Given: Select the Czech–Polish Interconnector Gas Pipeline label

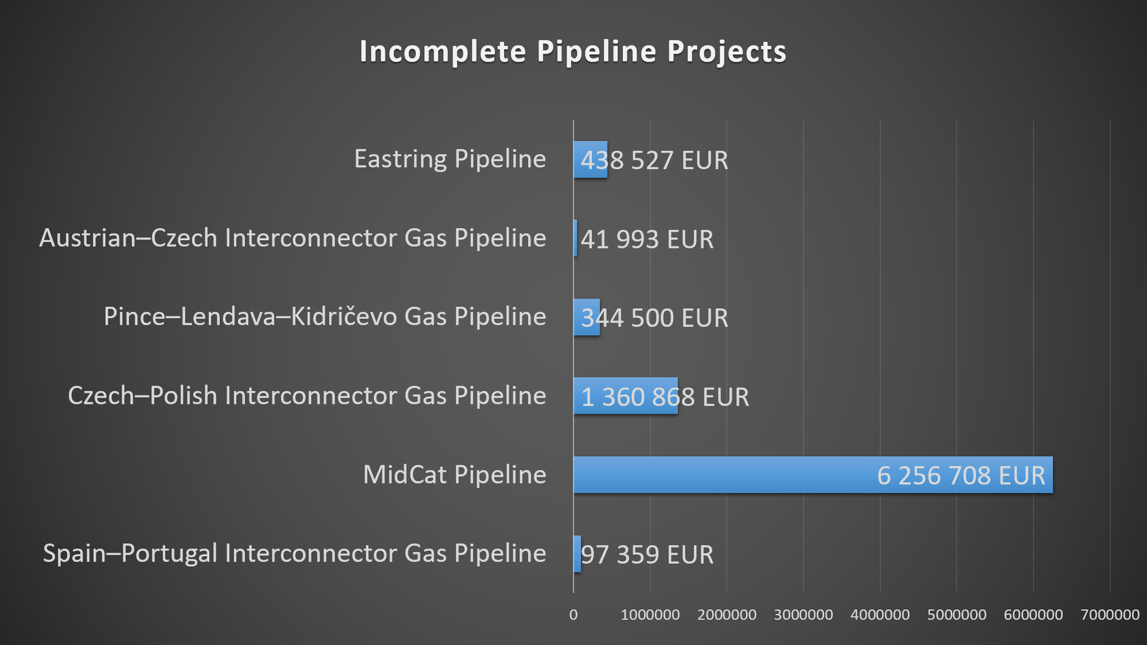Looking at the screenshot, I should (x=307, y=395).
